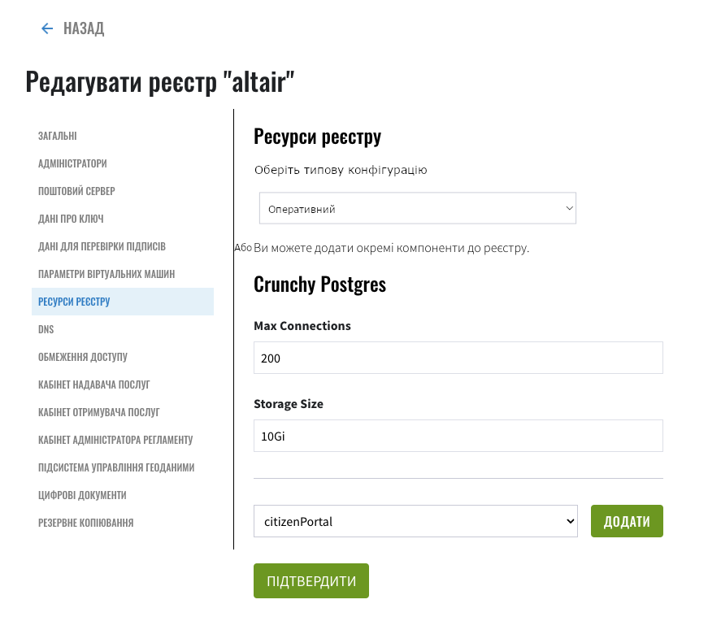708x643 pixels.
Task: Open the РЕЗЕРВНЕ КОПІЮВАННЯ section
Action: pos(86,523)
